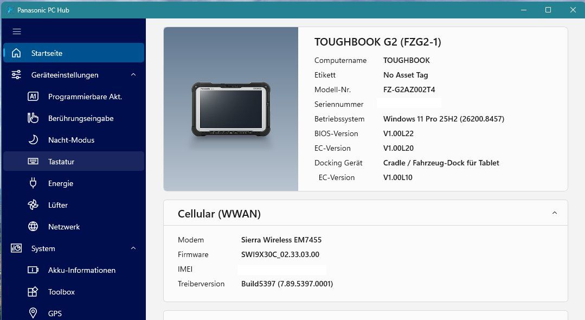Click Windows 11 Pro 25H2 value
This screenshot has width=585, height=320.
click(x=443, y=119)
